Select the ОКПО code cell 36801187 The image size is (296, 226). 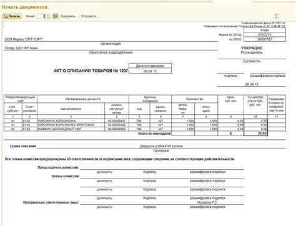click(265, 39)
